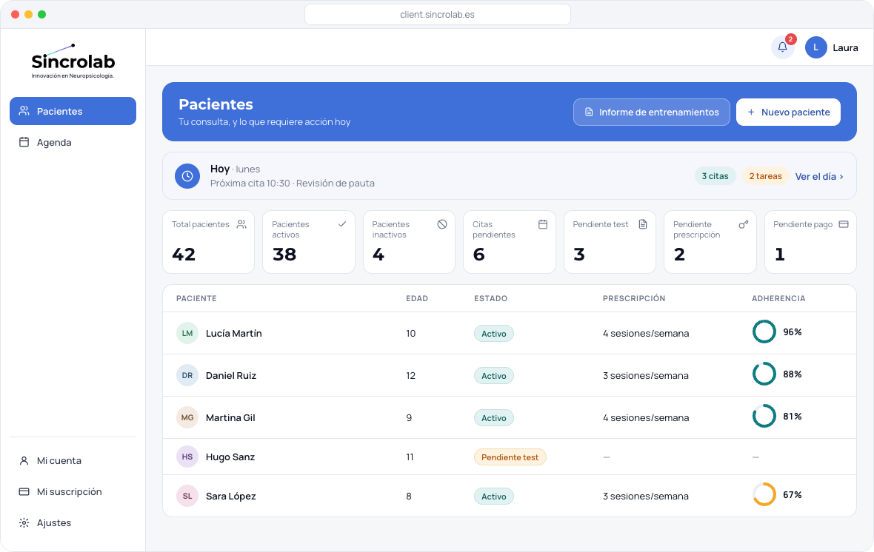The image size is (874, 552).
Task: Open Ajustes settings
Action: (73, 523)
